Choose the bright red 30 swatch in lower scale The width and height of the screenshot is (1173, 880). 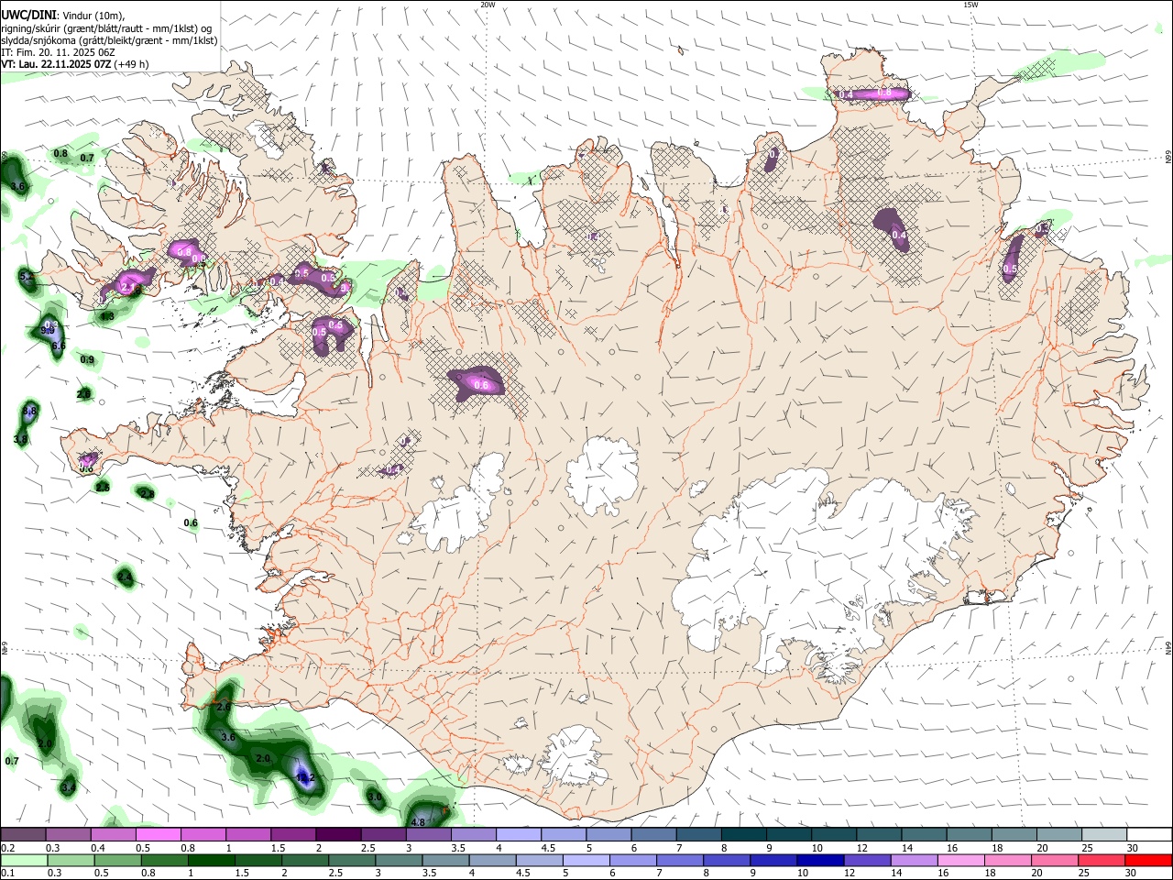(x=1147, y=860)
